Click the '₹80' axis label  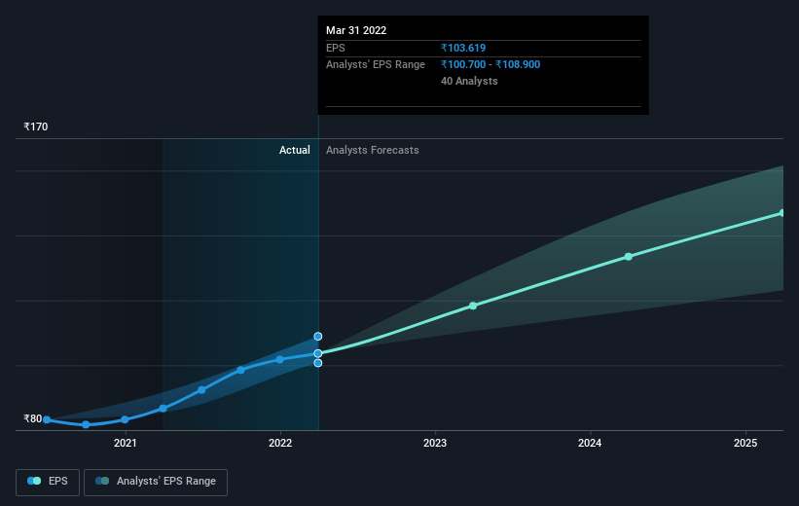click(33, 418)
